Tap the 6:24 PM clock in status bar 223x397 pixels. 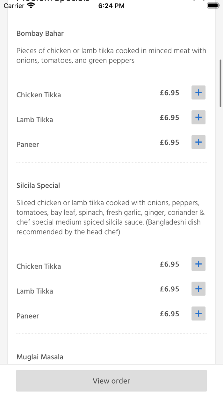111,5
